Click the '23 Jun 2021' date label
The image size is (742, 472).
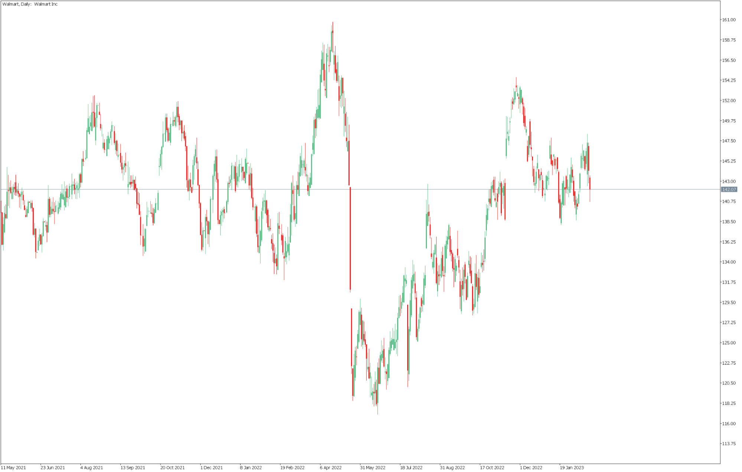point(53,468)
